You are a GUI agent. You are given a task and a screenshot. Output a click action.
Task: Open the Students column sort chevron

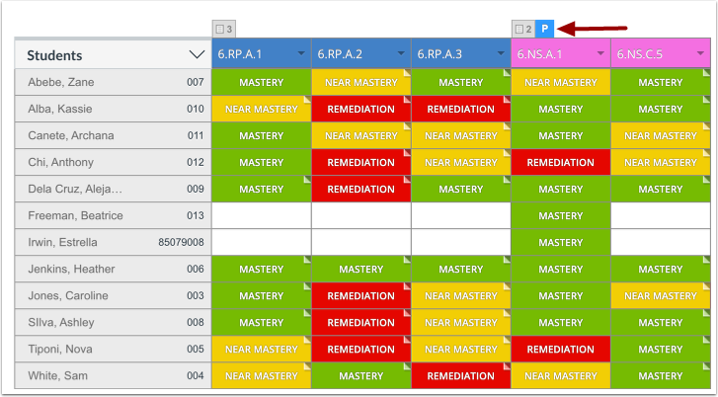click(197, 55)
